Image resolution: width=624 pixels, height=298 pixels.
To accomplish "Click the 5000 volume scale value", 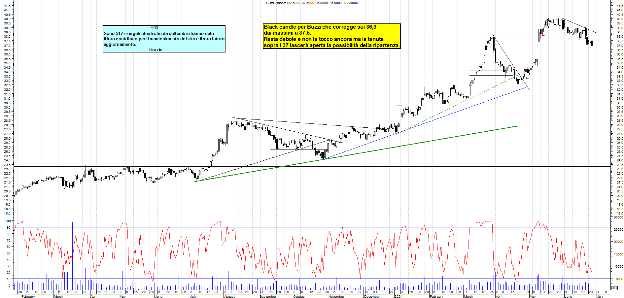I will (619, 279).
